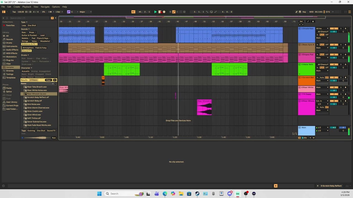Open Plug-Ins library category
The height and width of the screenshot is (198, 353).
pyautogui.click(x=10, y=60)
